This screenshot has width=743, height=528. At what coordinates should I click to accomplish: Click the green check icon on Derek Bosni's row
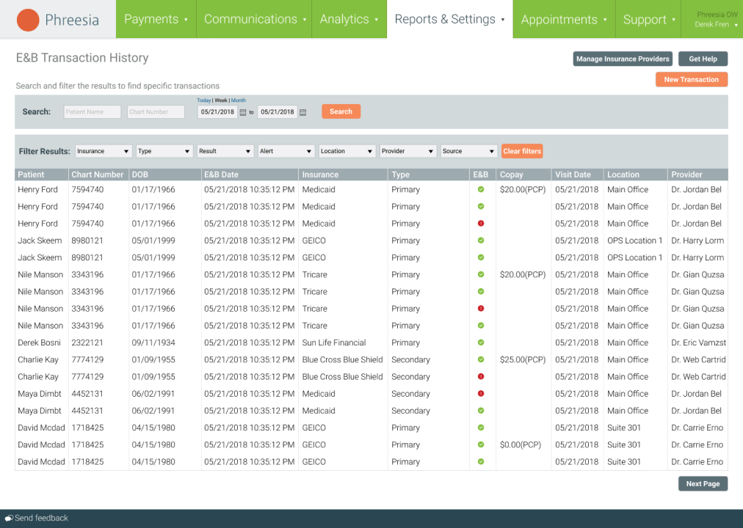pyautogui.click(x=481, y=342)
